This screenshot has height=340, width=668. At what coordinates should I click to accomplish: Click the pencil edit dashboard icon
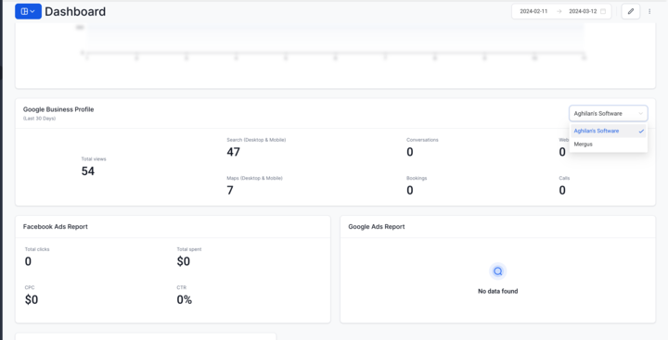(631, 11)
